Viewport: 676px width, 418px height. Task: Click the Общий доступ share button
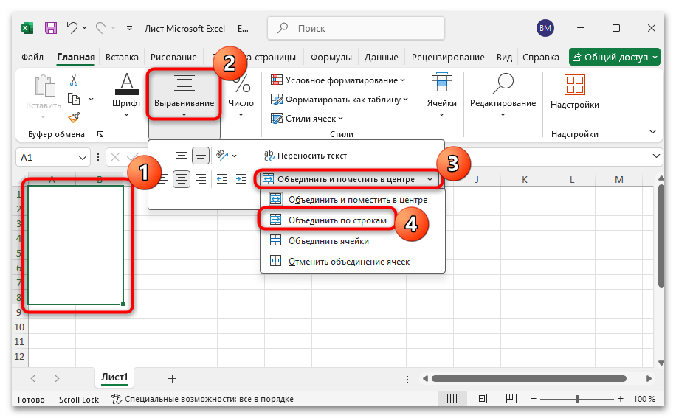click(610, 57)
